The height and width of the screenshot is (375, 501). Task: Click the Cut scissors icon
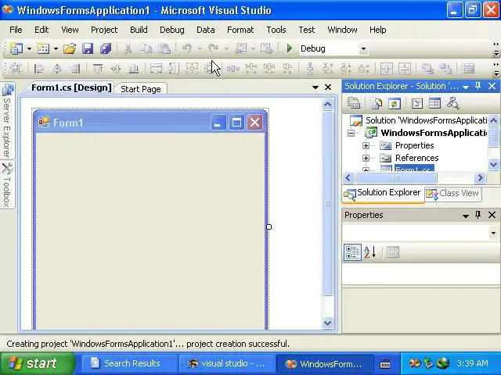128,48
